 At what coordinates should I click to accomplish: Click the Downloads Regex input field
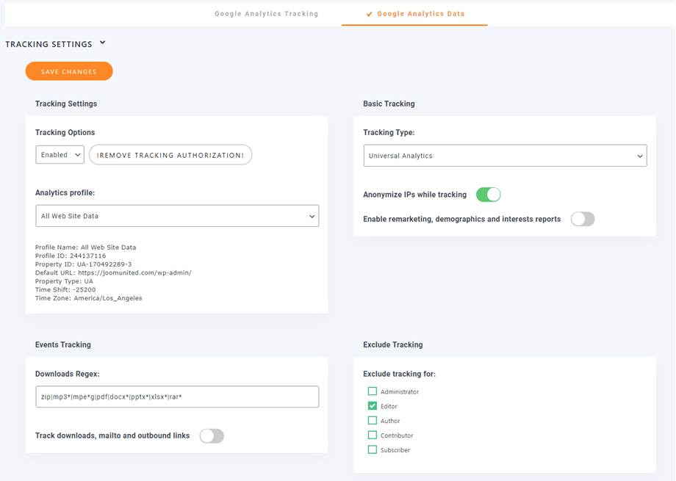tap(177, 397)
